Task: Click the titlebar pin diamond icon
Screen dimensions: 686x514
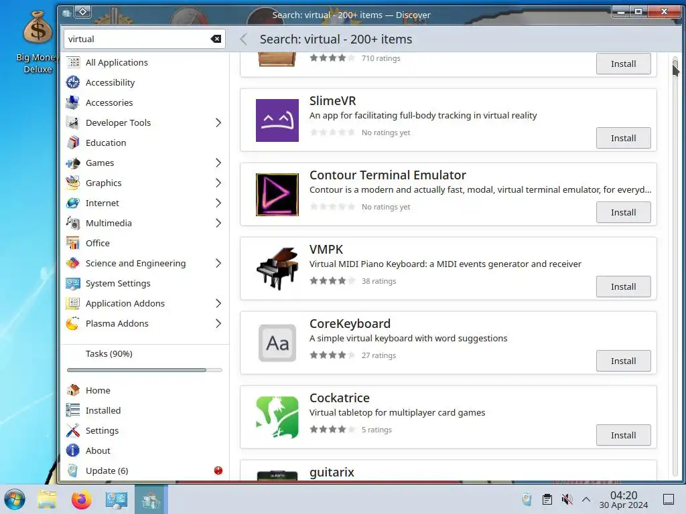Action: coord(83,12)
